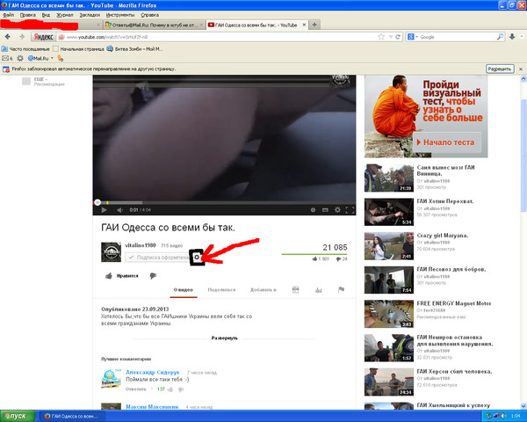
Task: Open the vitalino1980 channel link
Action: pos(141,245)
